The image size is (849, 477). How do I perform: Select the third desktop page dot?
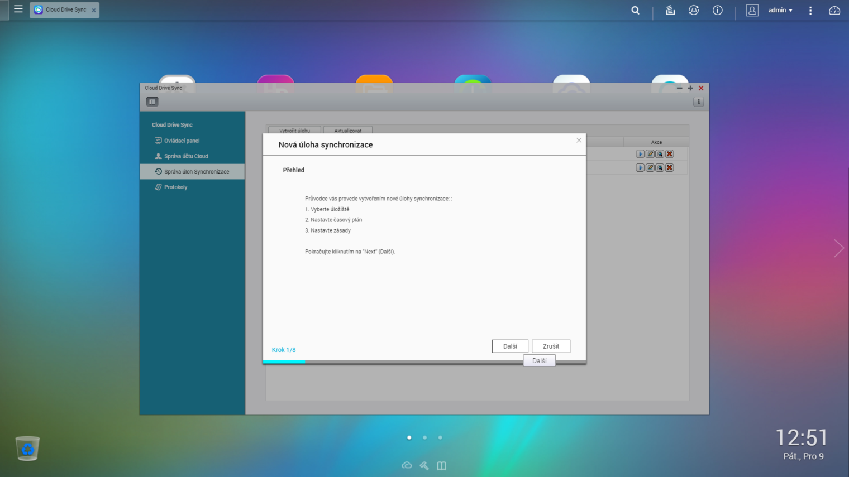(440, 437)
